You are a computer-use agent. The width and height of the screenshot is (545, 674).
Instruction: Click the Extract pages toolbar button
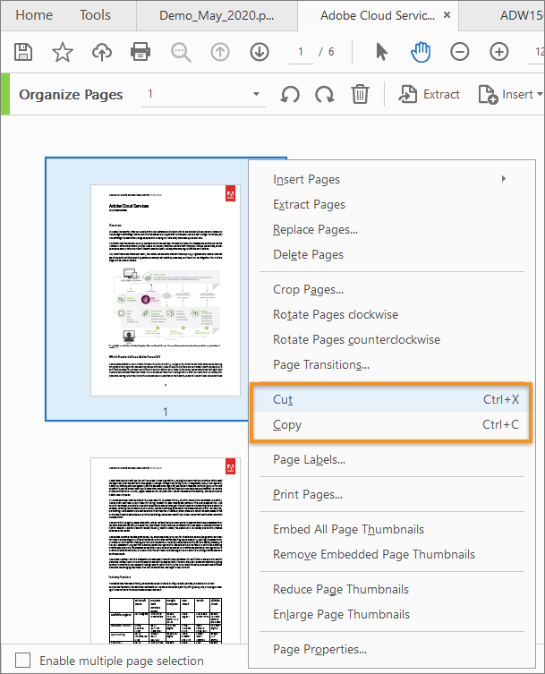point(429,94)
